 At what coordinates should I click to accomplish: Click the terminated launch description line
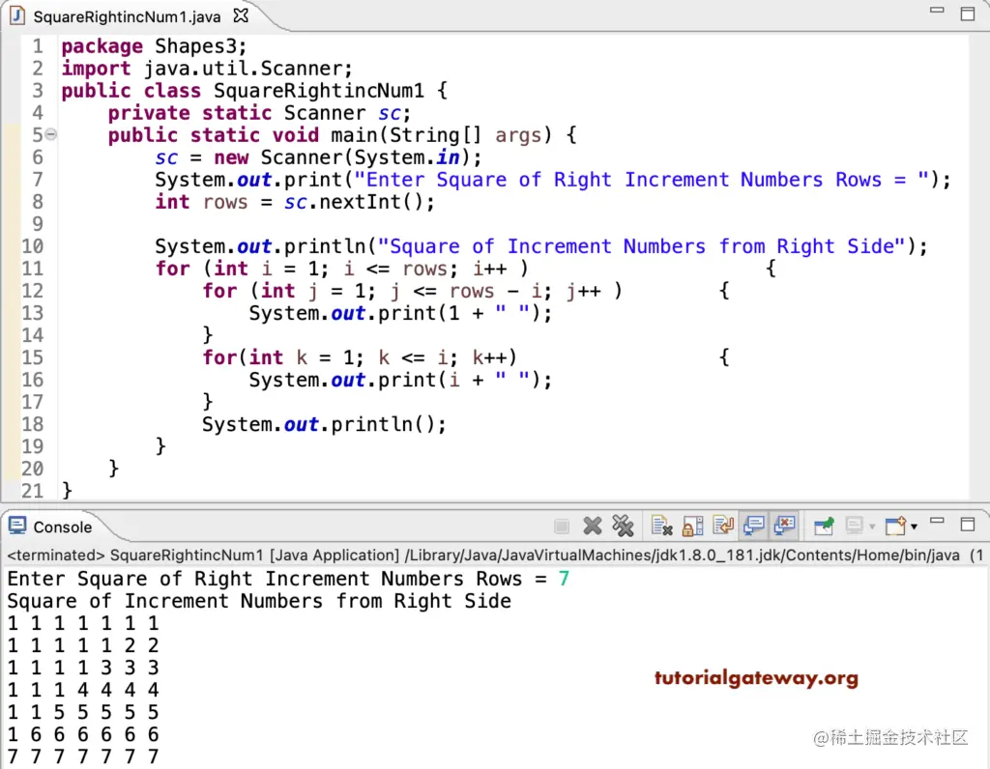click(495, 555)
